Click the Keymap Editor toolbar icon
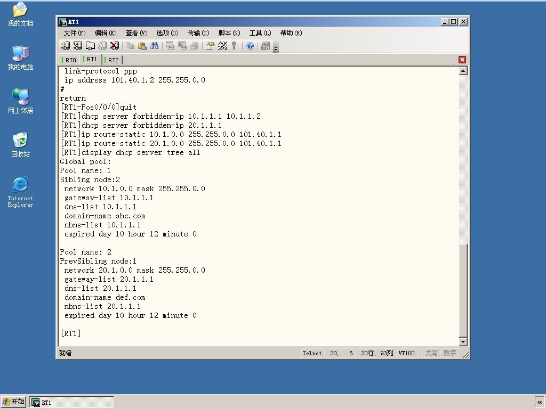The height and width of the screenshot is (409, 546). click(222, 46)
